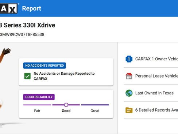Viewport: 178px width, 134px height.
Task: Click the CARFAX logo in header
Action: 9,8
